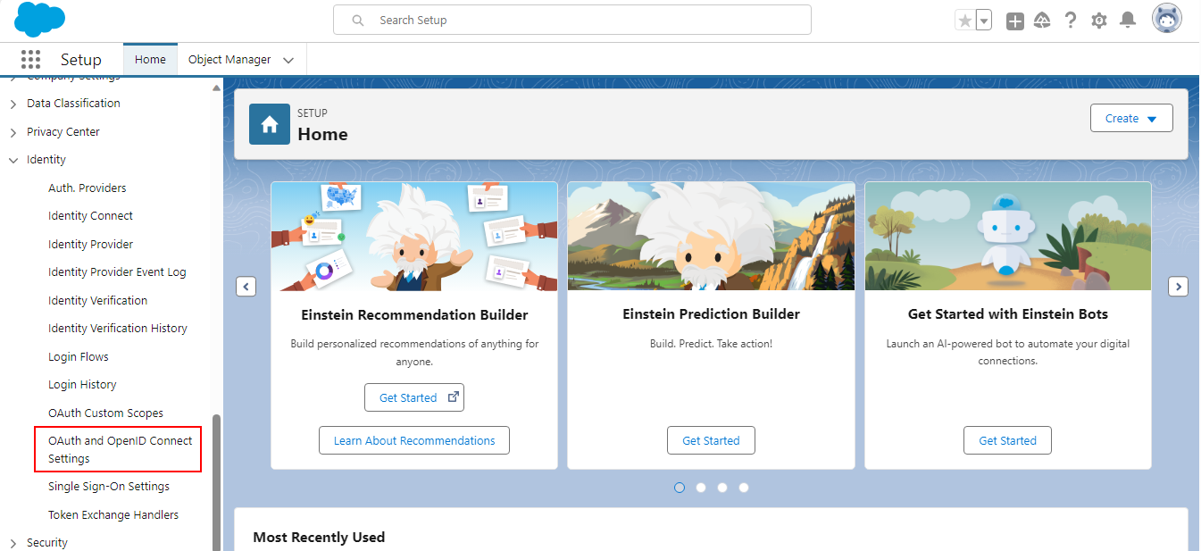
Task: Open the Object Manager tab
Action: click(x=229, y=60)
